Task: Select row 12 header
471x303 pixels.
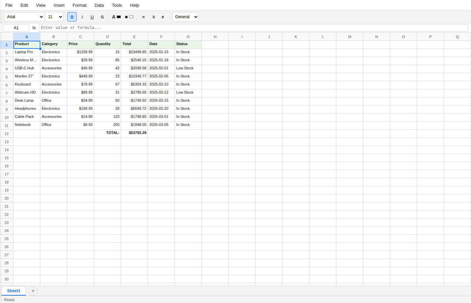Action: 7,134
